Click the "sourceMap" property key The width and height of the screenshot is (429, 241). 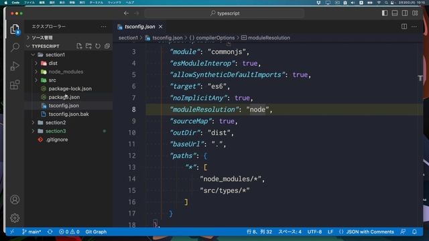click(x=191, y=121)
